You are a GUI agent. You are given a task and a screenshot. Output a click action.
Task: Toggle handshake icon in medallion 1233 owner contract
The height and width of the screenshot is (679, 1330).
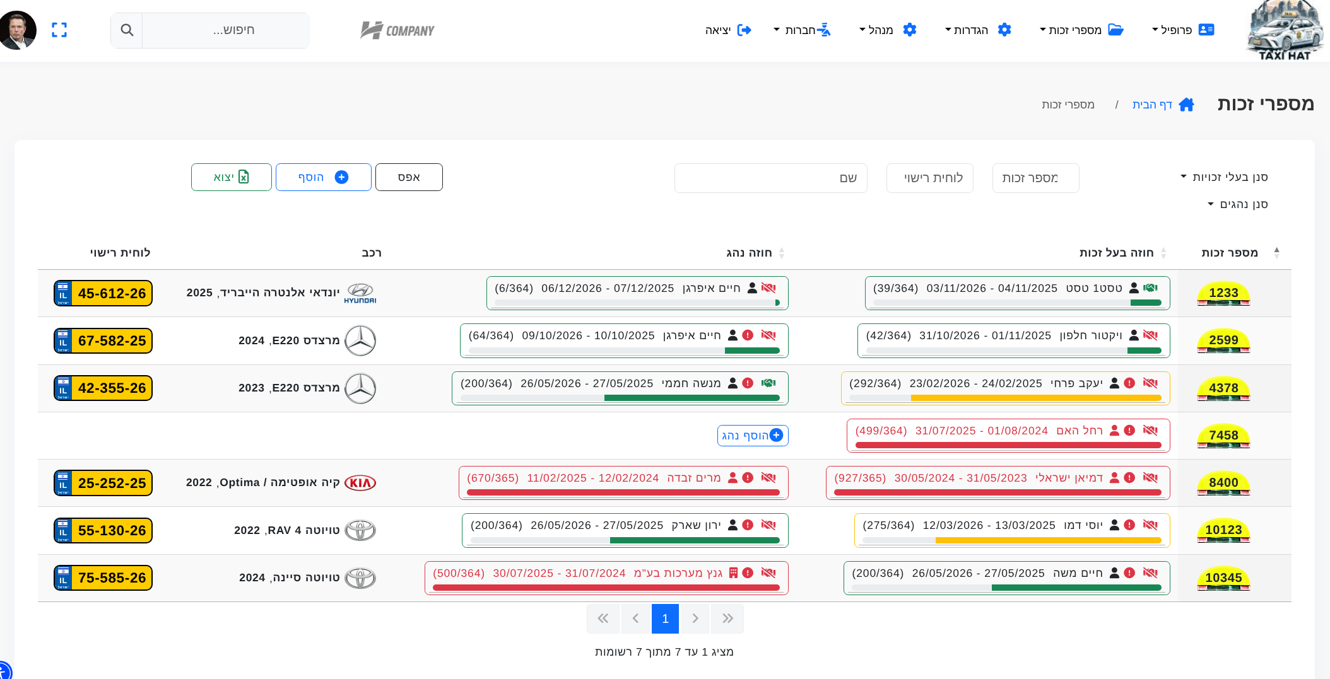(1150, 288)
